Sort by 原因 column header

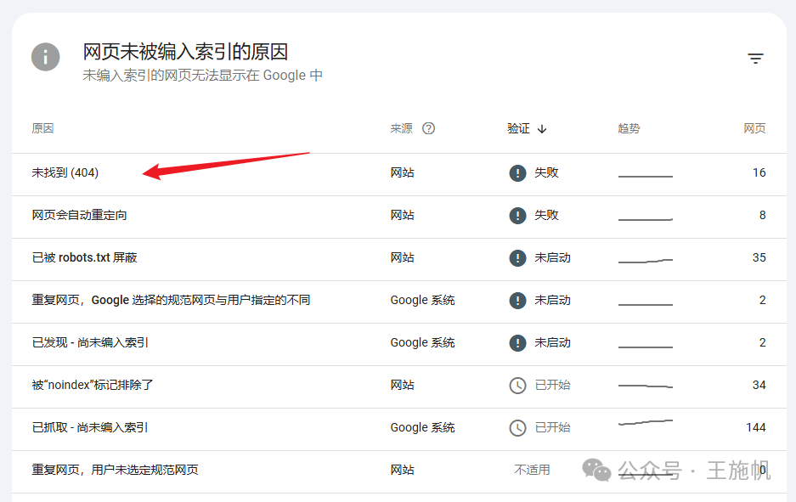point(42,128)
